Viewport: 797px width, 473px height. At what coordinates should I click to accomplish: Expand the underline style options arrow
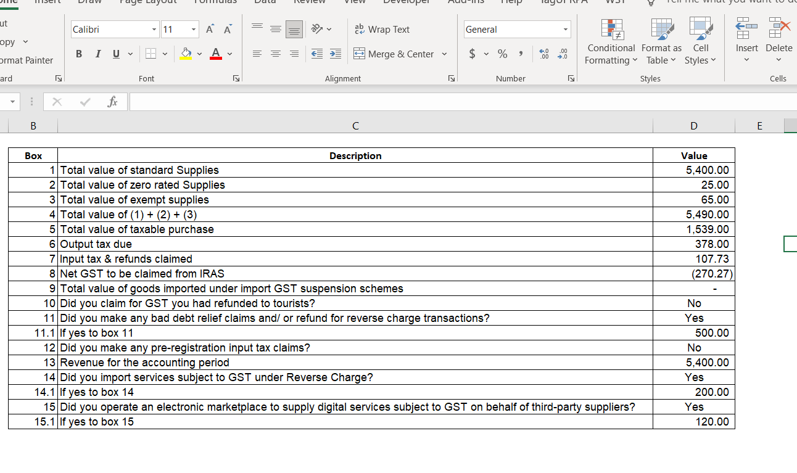[130, 54]
